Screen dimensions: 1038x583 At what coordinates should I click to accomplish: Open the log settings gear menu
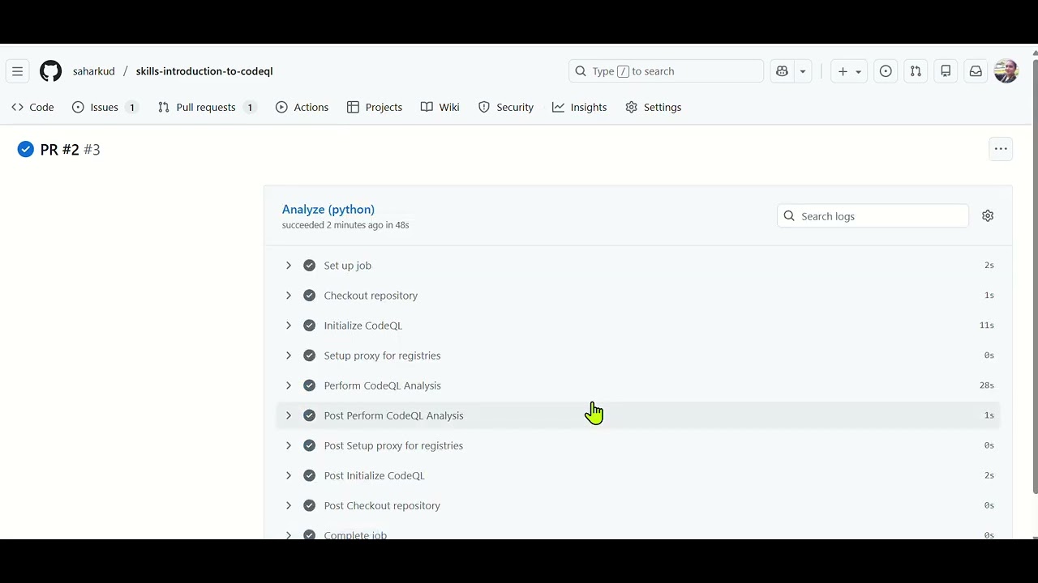tap(988, 216)
